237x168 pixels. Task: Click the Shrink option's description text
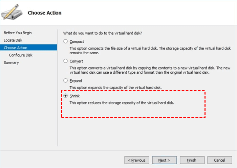click(122, 103)
